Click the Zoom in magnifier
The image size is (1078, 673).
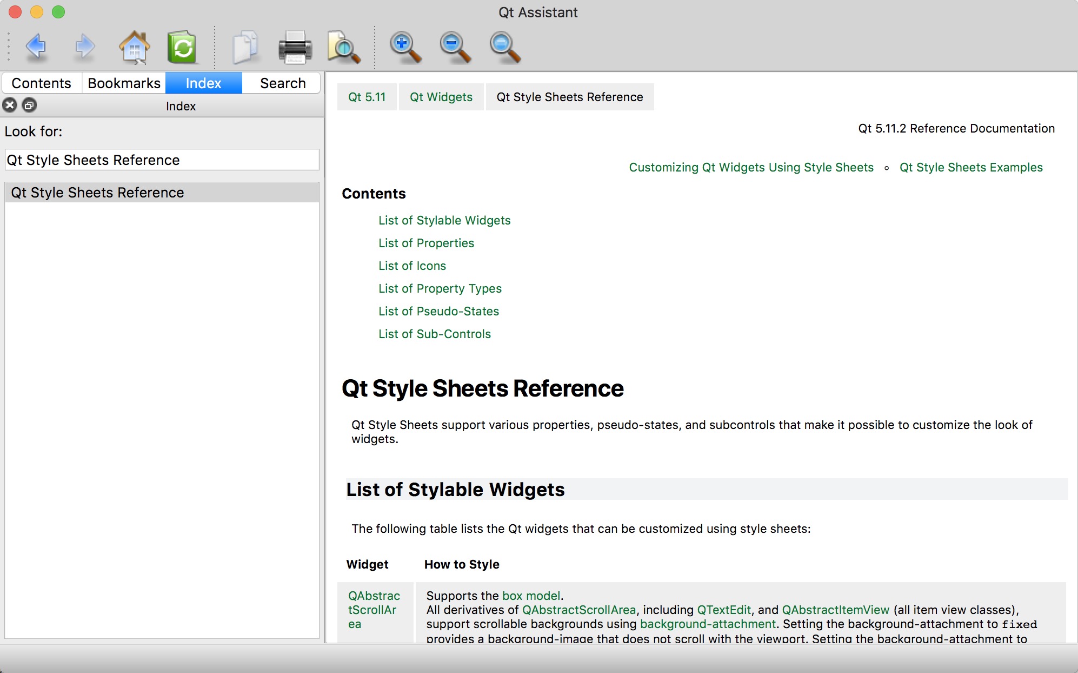tap(405, 47)
